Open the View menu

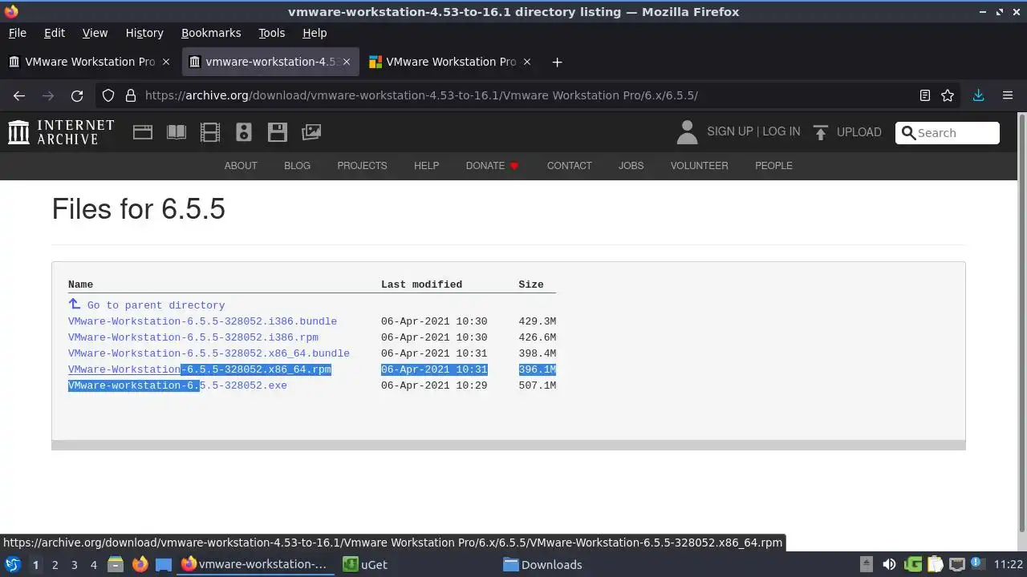[x=95, y=33]
